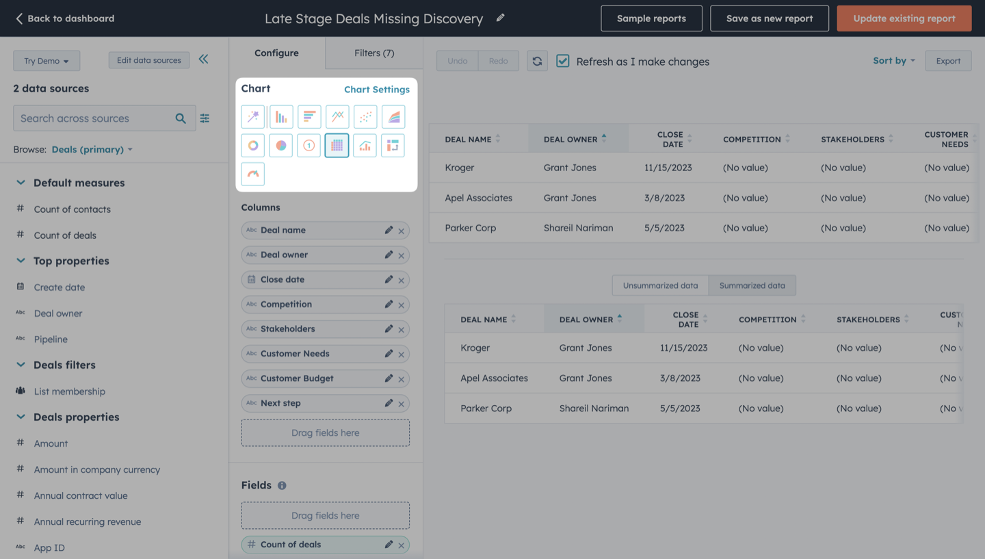This screenshot has height=559, width=985.
Task: Click the refresh report icon
Action: coord(537,61)
